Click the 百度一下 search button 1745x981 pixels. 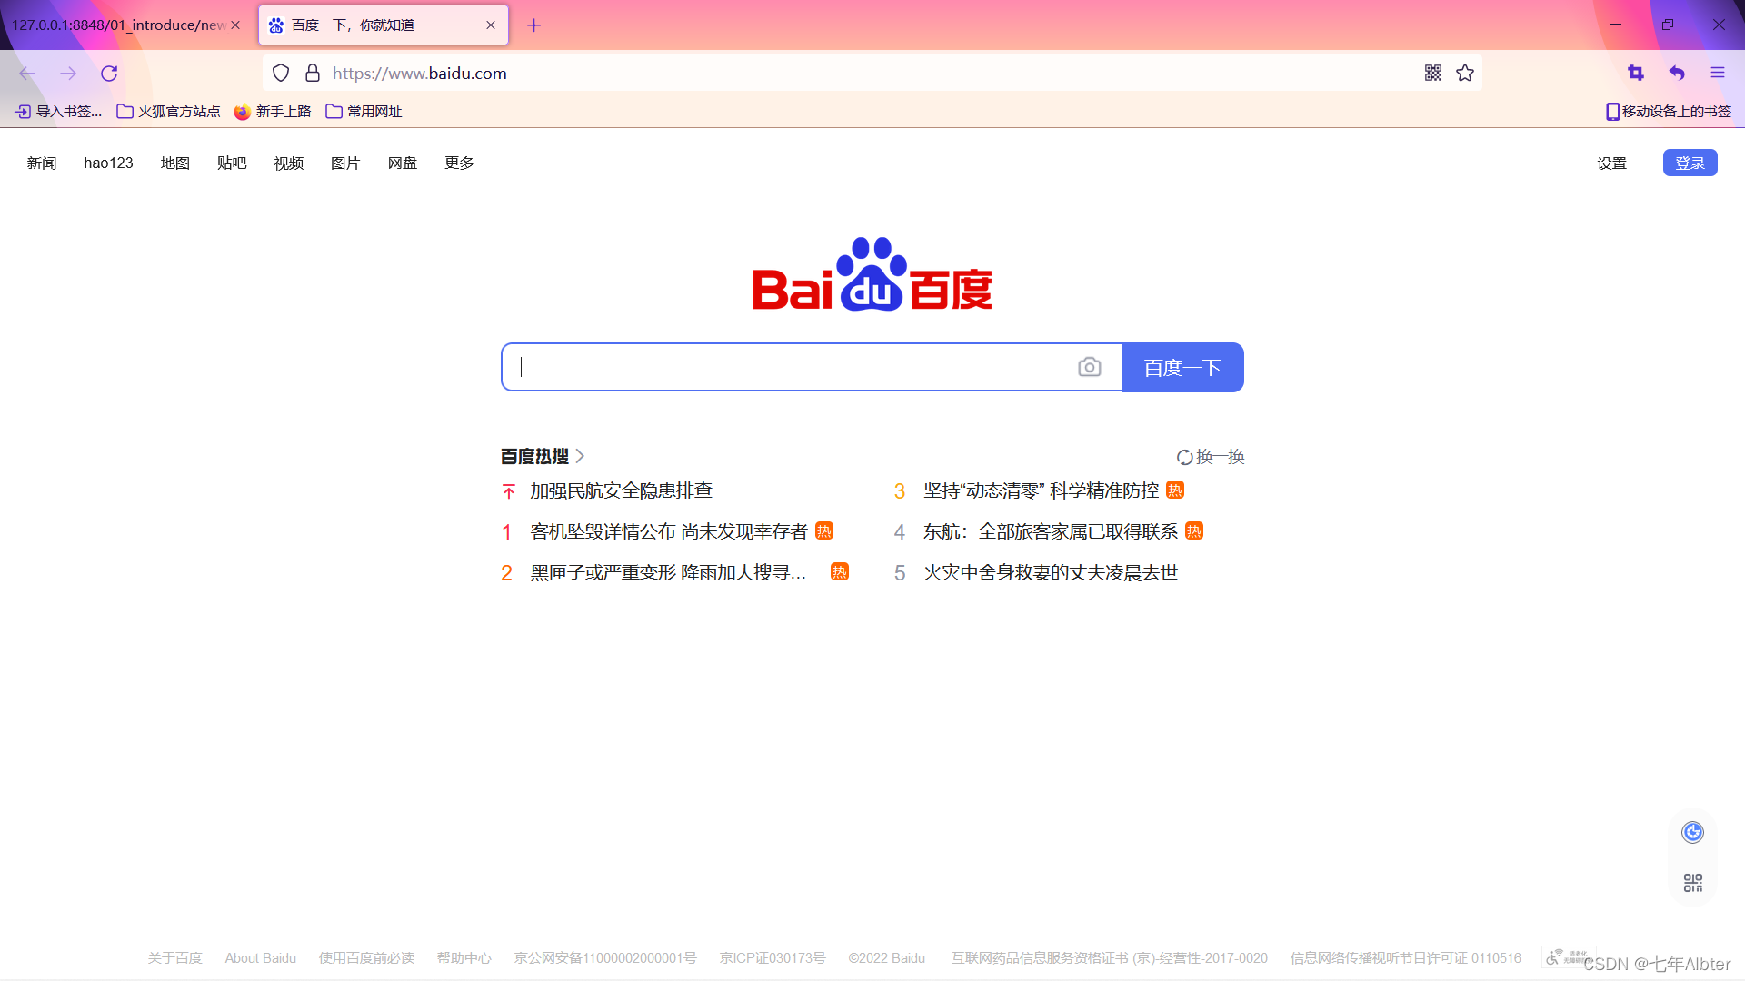click(x=1182, y=367)
